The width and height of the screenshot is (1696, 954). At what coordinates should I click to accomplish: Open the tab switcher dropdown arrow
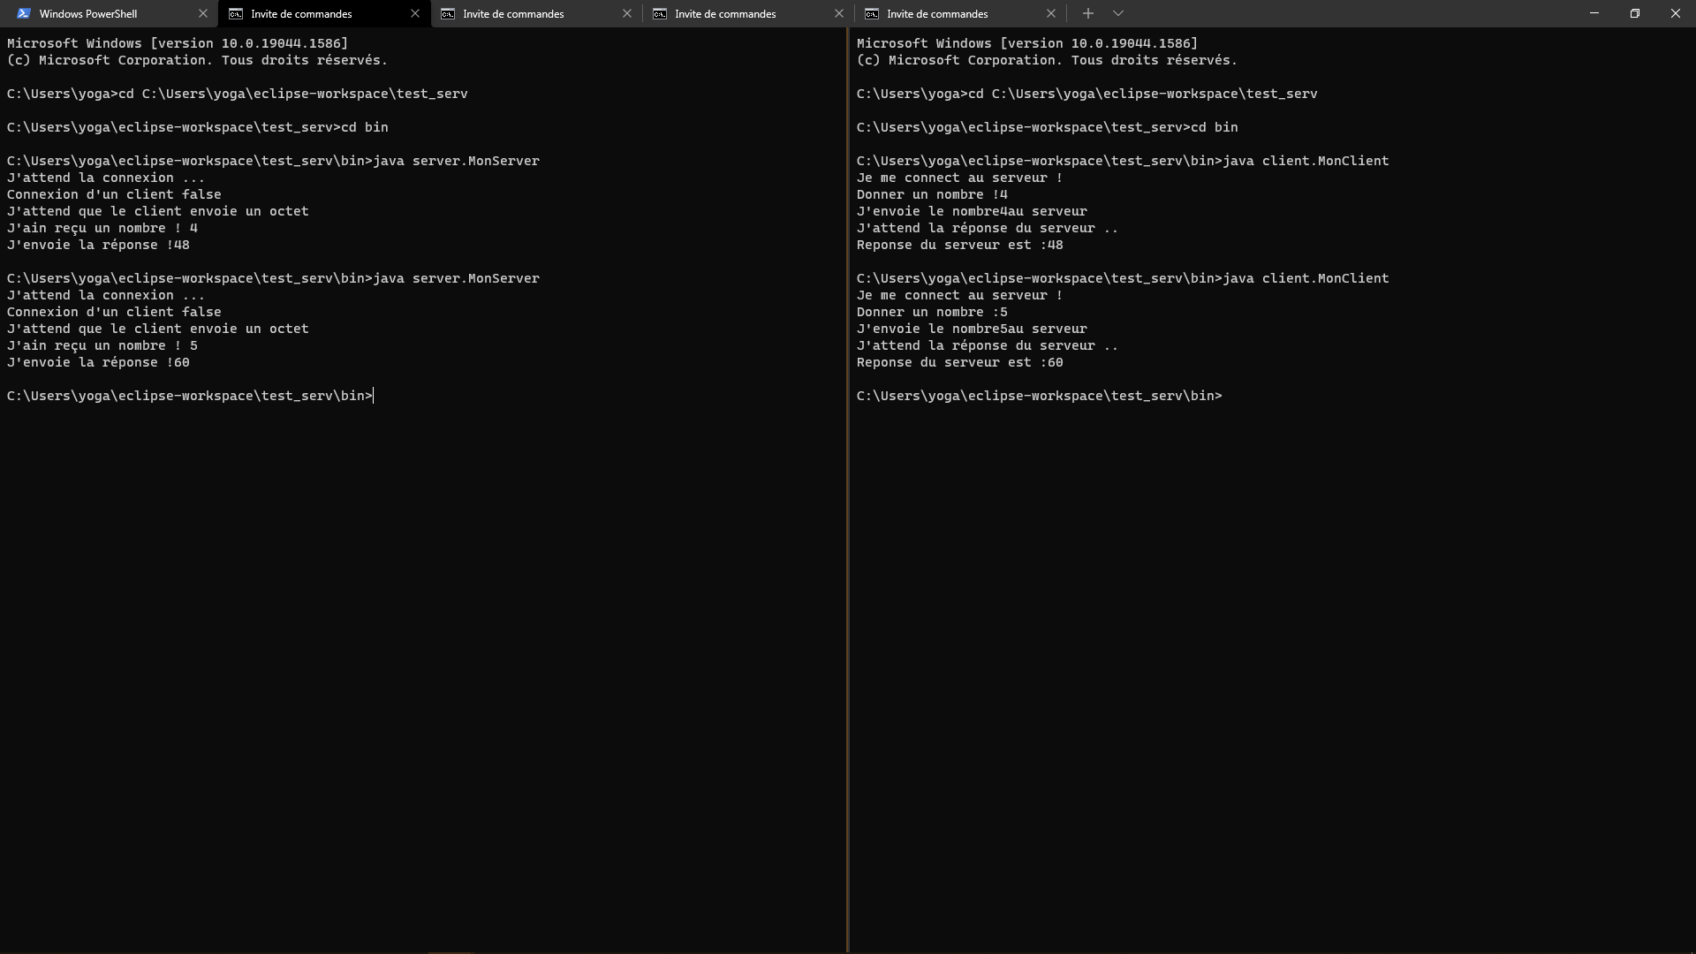pos(1119,13)
